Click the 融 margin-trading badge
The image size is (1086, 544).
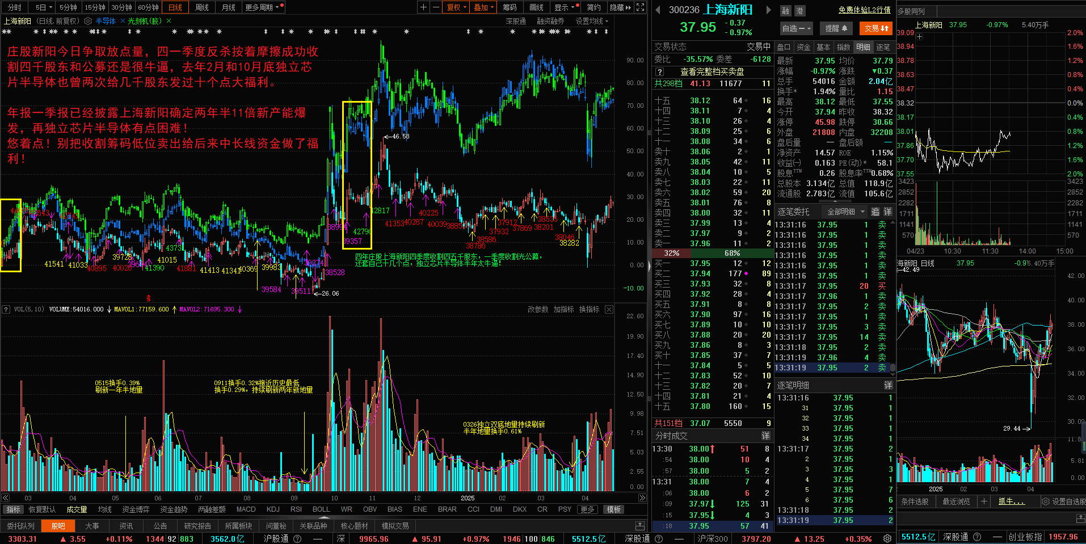tap(786, 11)
